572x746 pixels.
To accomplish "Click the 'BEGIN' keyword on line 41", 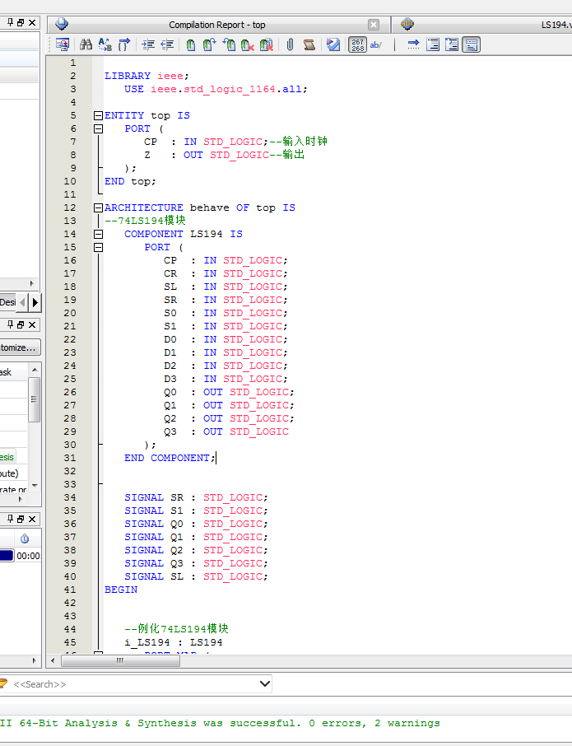I will click(121, 590).
